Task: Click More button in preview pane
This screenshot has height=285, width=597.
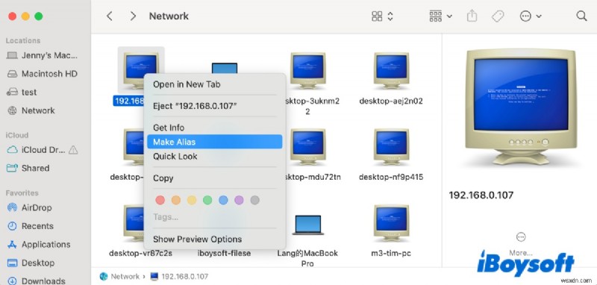Action: [x=520, y=243]
